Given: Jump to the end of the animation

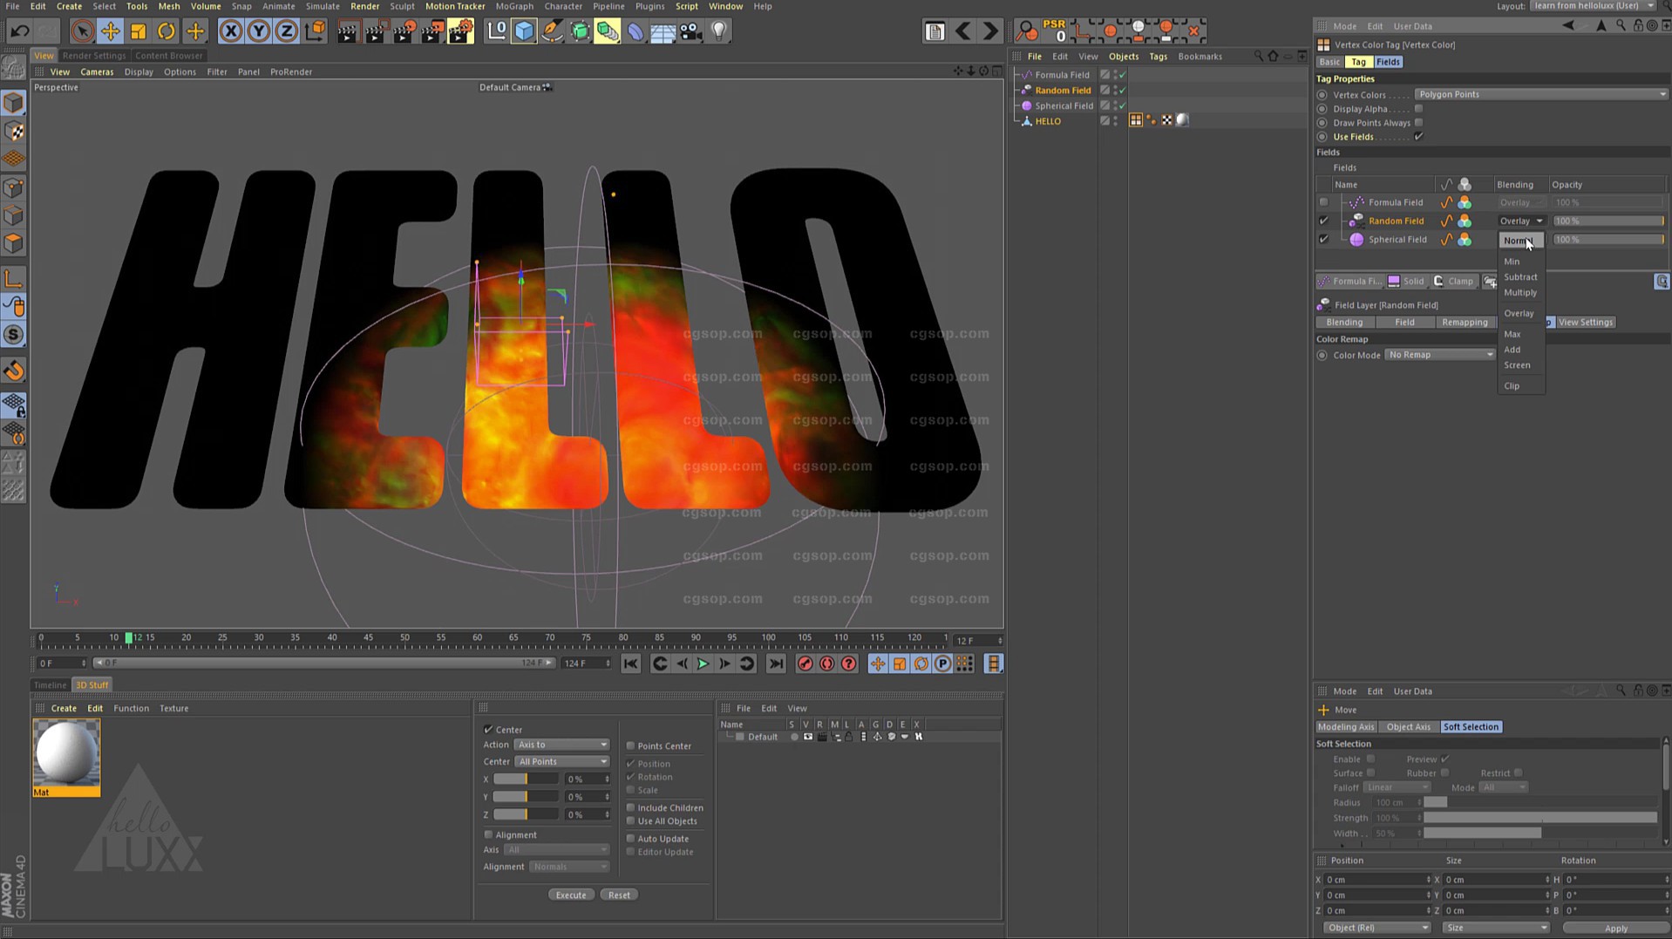Looking at the screenshot, I should (775, 664).
